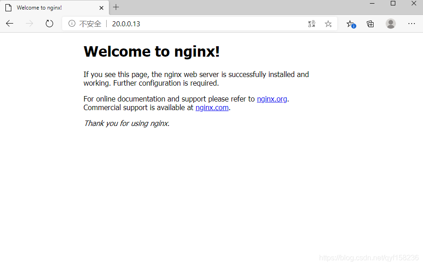Open the Favorites list with notification badge
Screen dimensions: 423x266
click(351, 24)
